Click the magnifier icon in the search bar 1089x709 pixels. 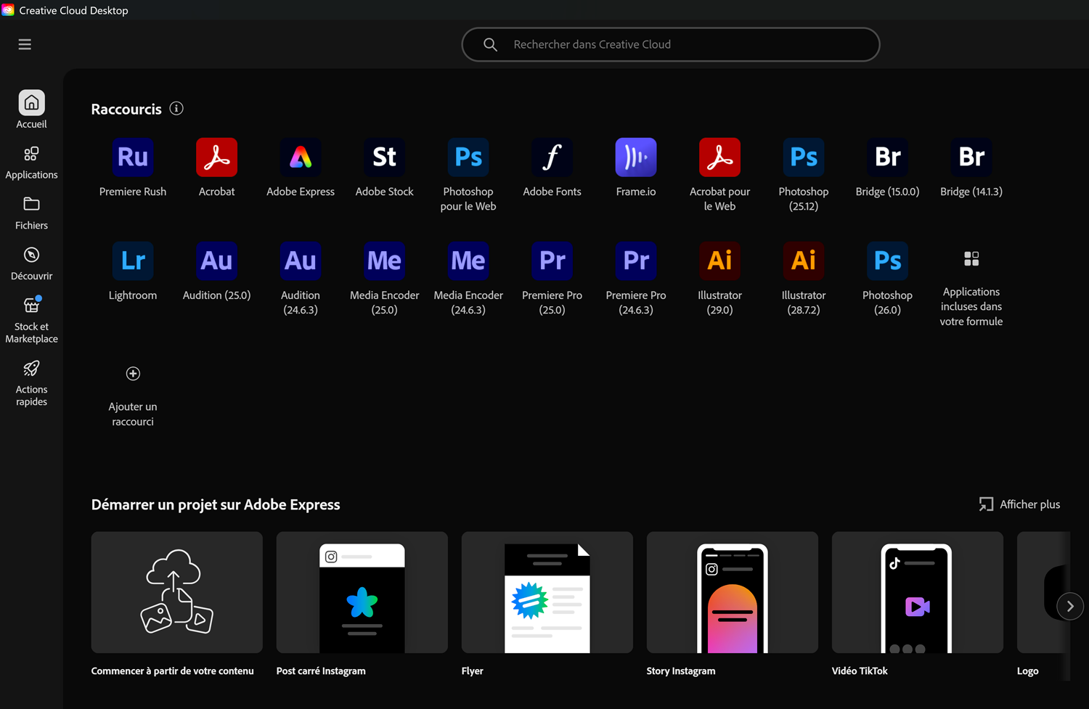click(491, 45)
